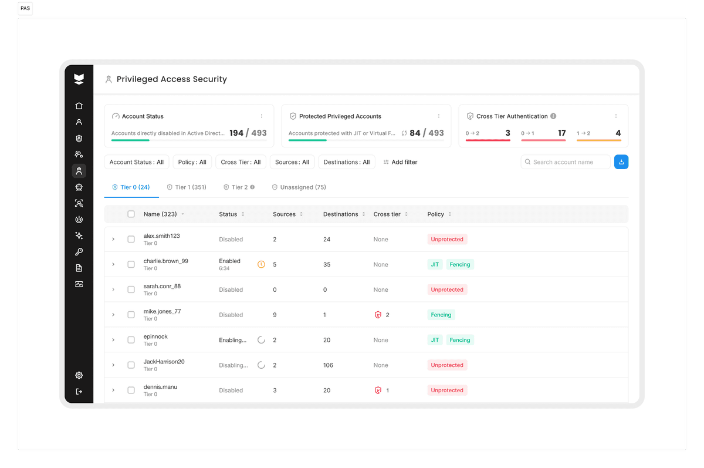Viewport: 704px width, 468px height.
Task: Open the Home icon in sidebar
Action: (x=79, y=106)
